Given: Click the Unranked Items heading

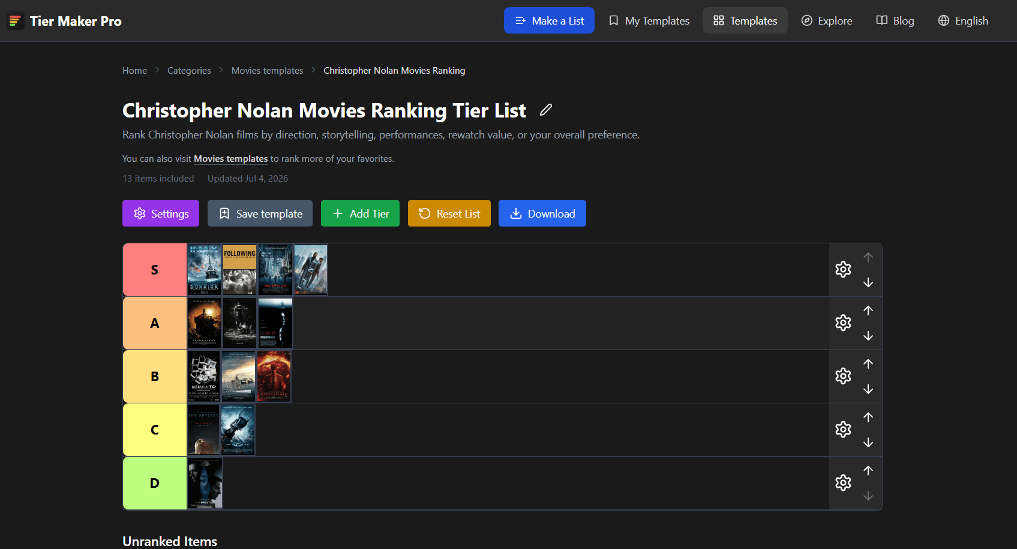Looking at the screenshot, I should click(170, 541).
